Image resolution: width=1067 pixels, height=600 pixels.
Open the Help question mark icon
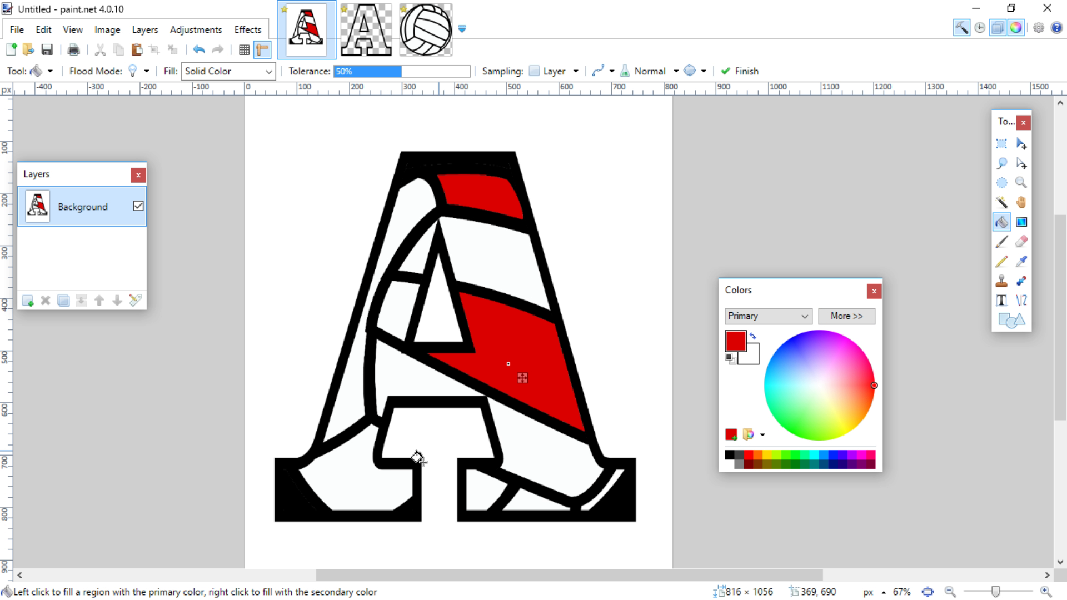[1056, 28]
